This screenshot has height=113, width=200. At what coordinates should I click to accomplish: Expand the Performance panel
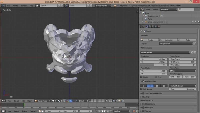[x=150, y=100]
